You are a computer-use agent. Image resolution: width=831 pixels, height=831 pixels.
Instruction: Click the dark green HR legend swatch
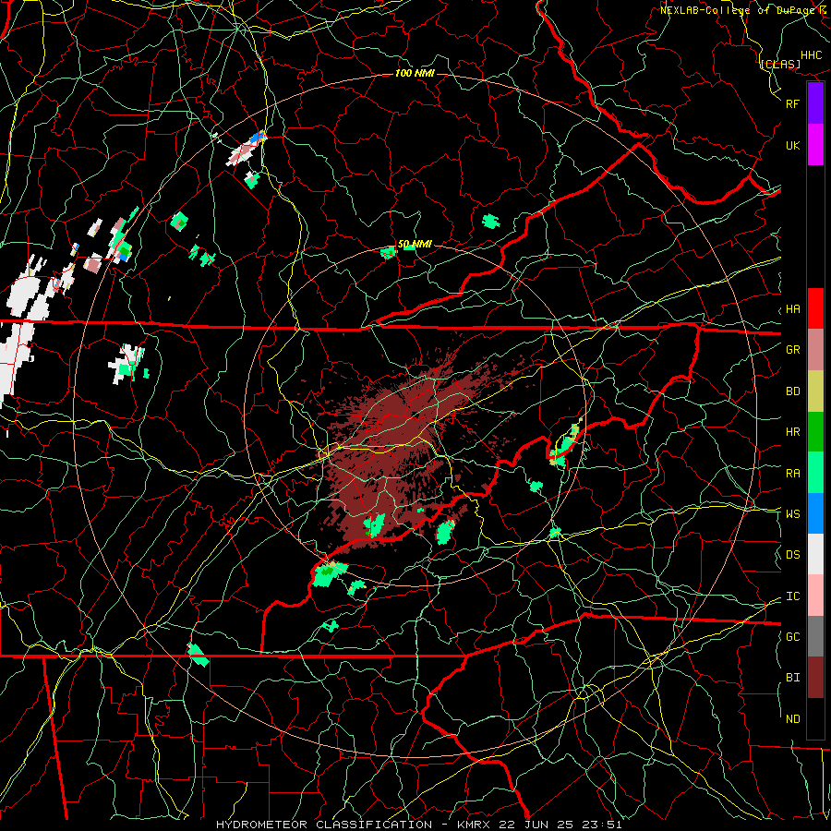[815, 431]
